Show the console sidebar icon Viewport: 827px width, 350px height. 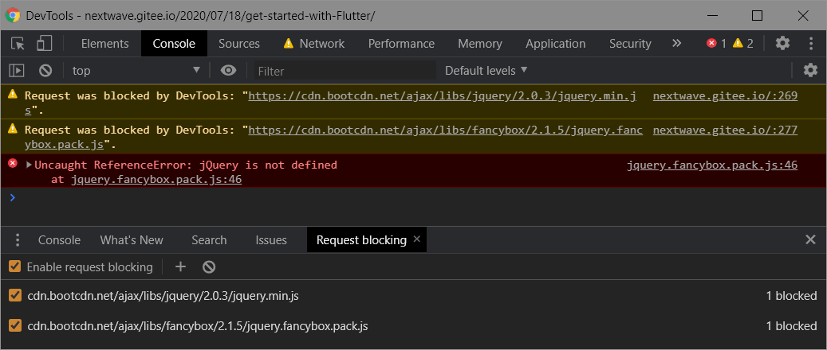18,71
